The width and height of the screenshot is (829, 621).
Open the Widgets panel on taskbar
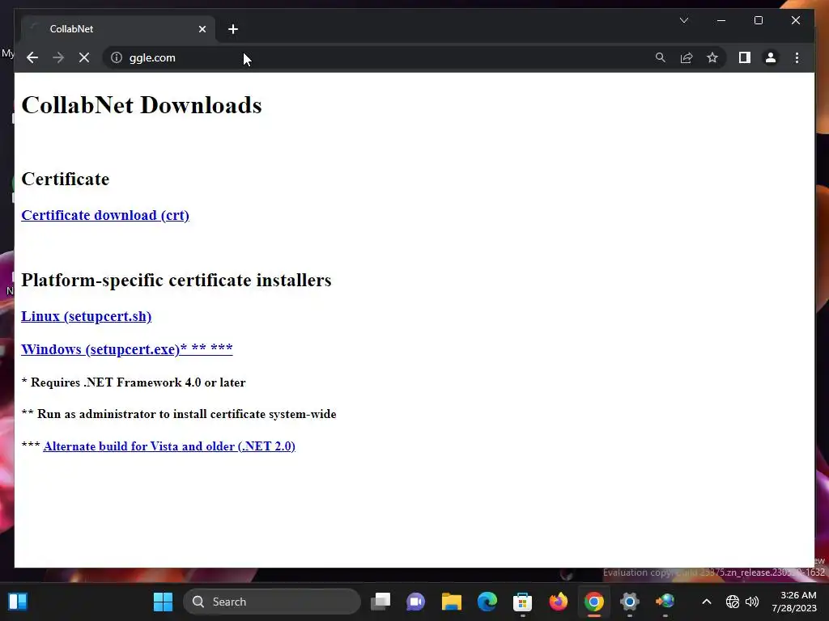18,602
